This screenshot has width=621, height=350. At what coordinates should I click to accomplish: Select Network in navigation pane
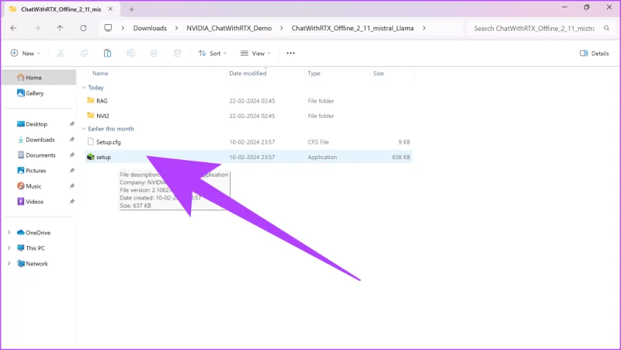(32, 263)
